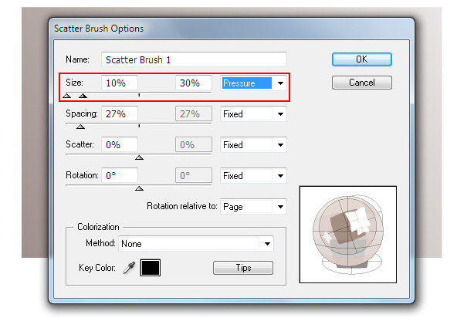
Task: Open the Spacing Fixed dropdown
Action: coord(253,114)
